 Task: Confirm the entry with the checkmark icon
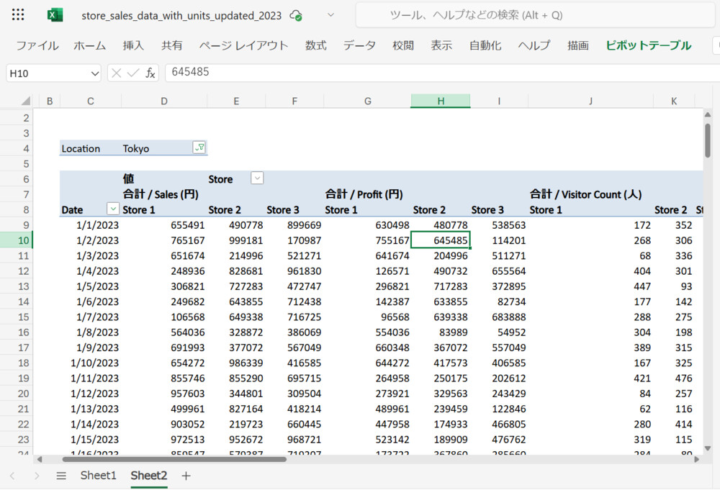click(133, 73)
